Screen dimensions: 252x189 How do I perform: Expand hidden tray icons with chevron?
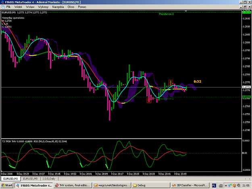(x=226, y=186)
